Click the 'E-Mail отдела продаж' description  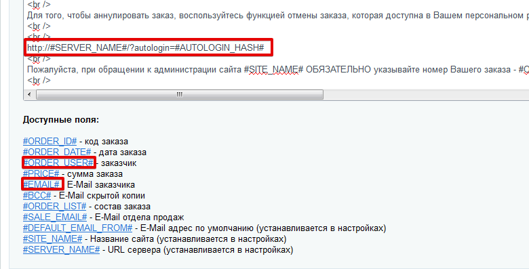tap(139, 217)
